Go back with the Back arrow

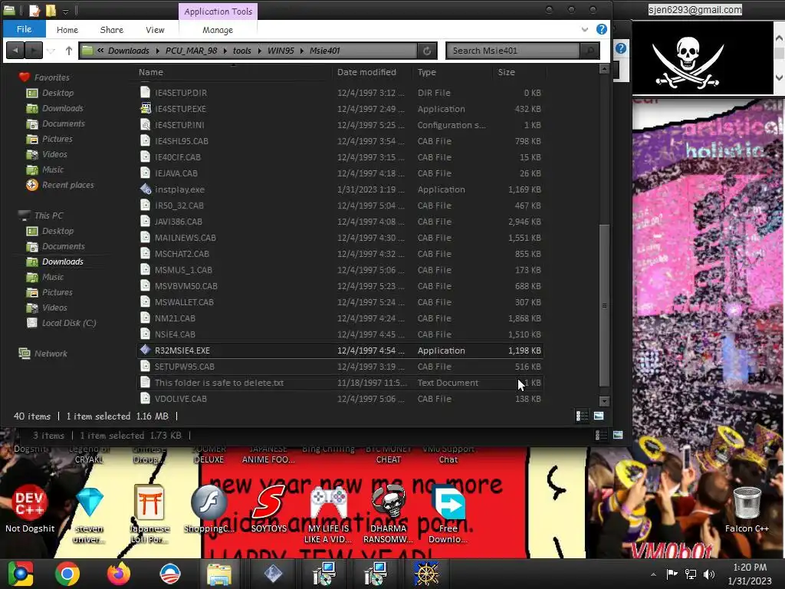[15, 51]
